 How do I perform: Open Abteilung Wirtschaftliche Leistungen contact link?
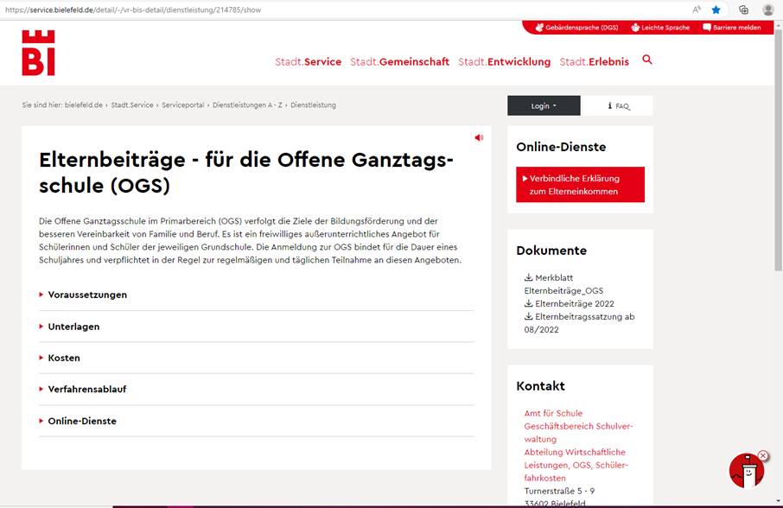coord(576,465)
